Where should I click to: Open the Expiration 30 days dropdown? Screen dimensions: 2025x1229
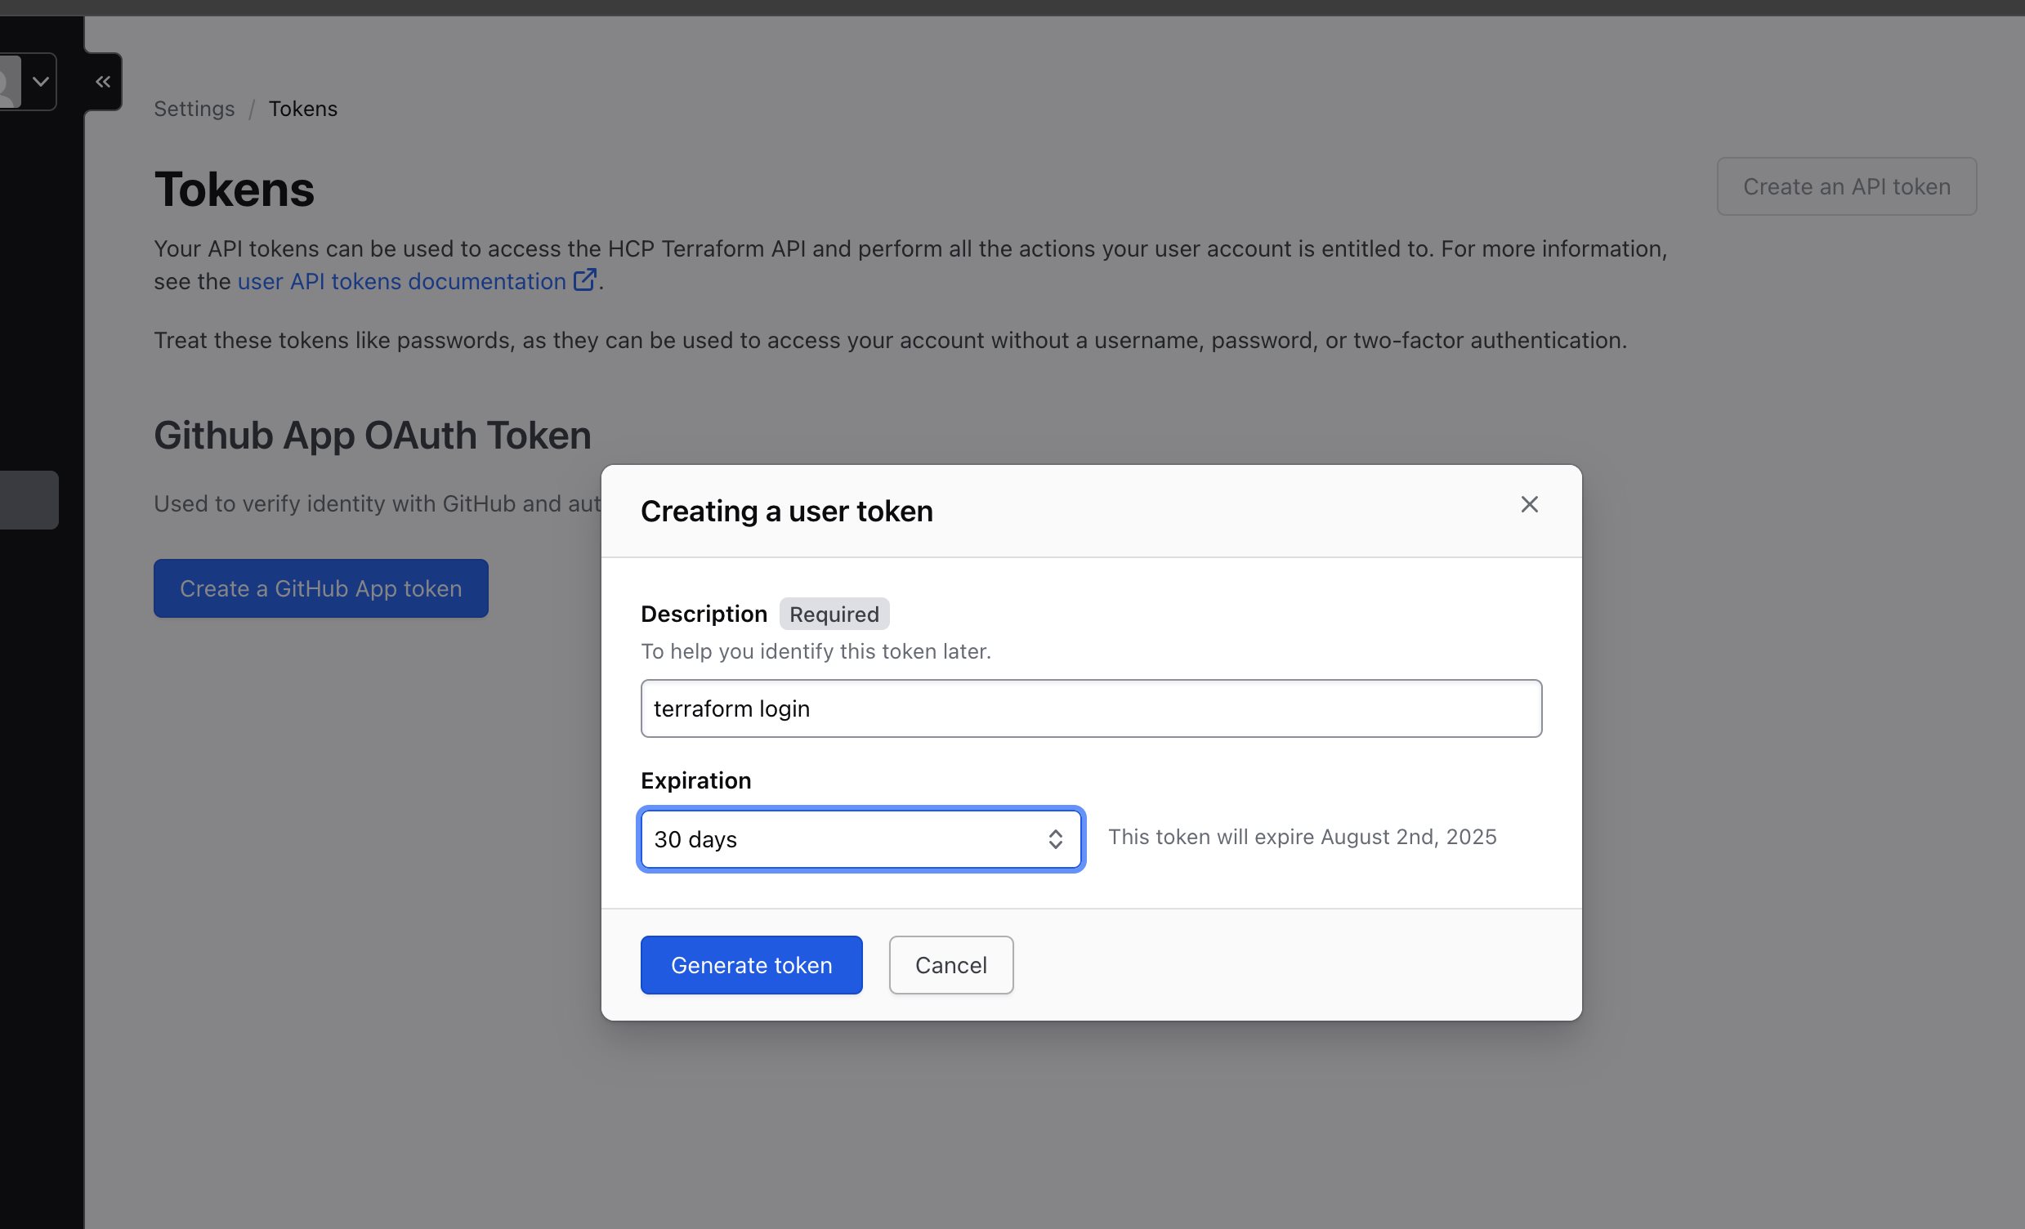(x=861, y=838)
